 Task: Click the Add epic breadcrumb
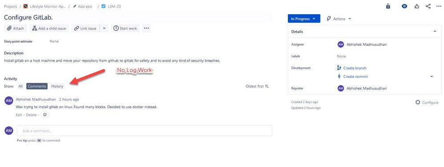click(85, 6)
